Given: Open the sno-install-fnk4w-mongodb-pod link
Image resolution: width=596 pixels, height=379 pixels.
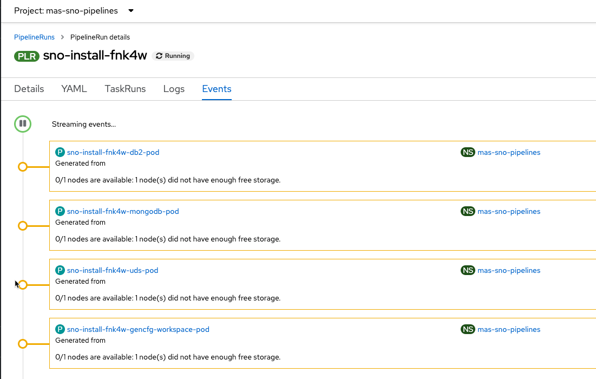Looking at the screenshot, I should point(123,212).
